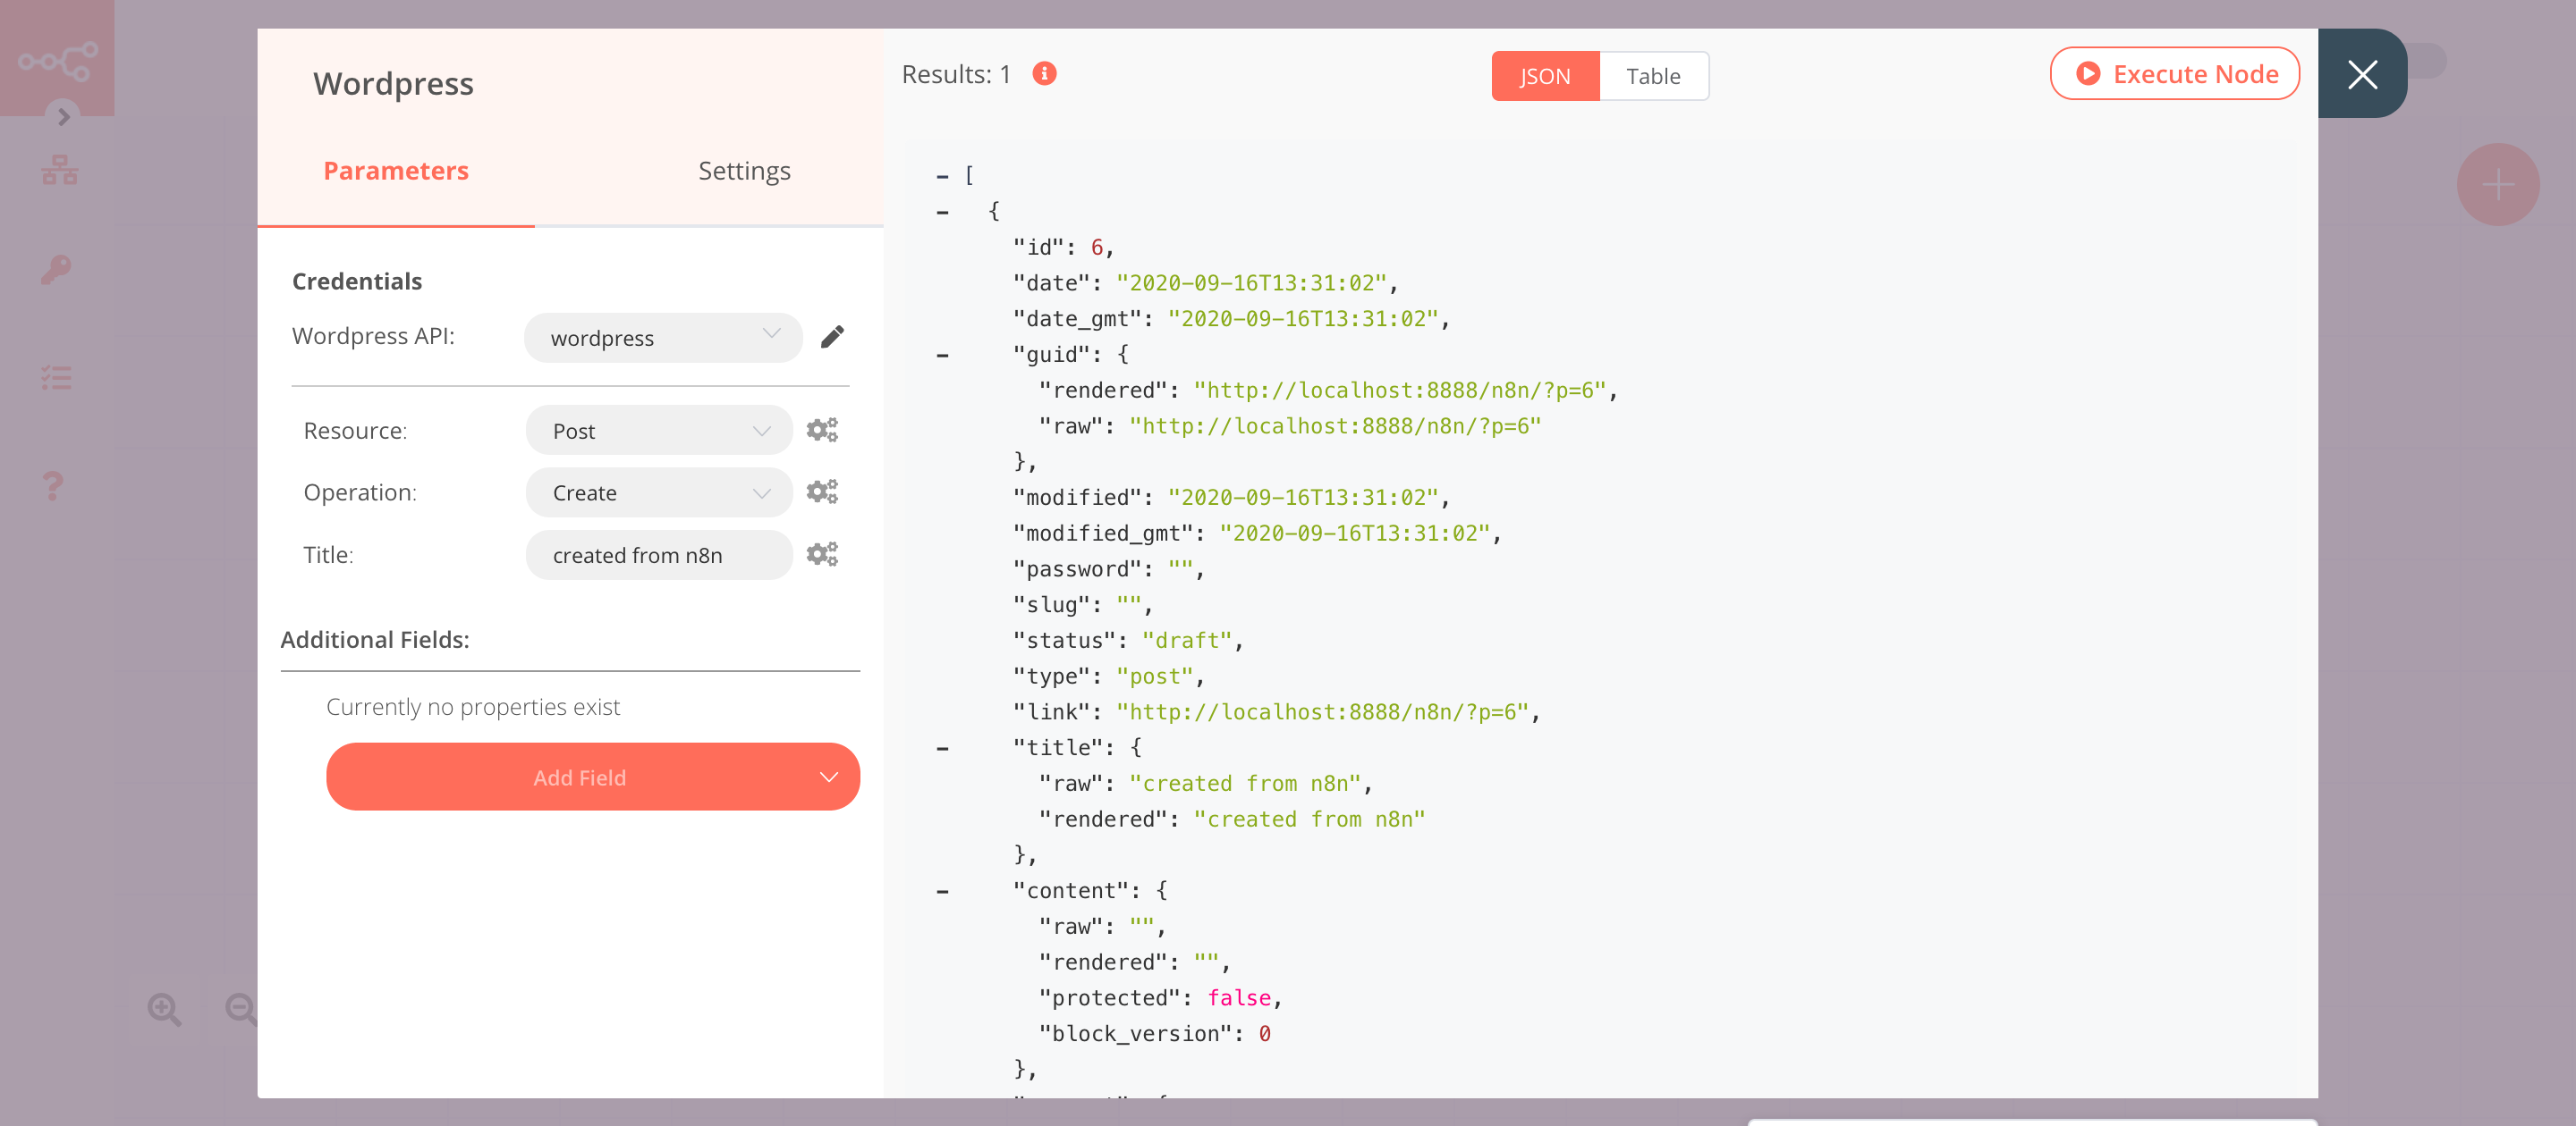
Task: Open parameter options gear next to Resource
Action: click(822, 430)
